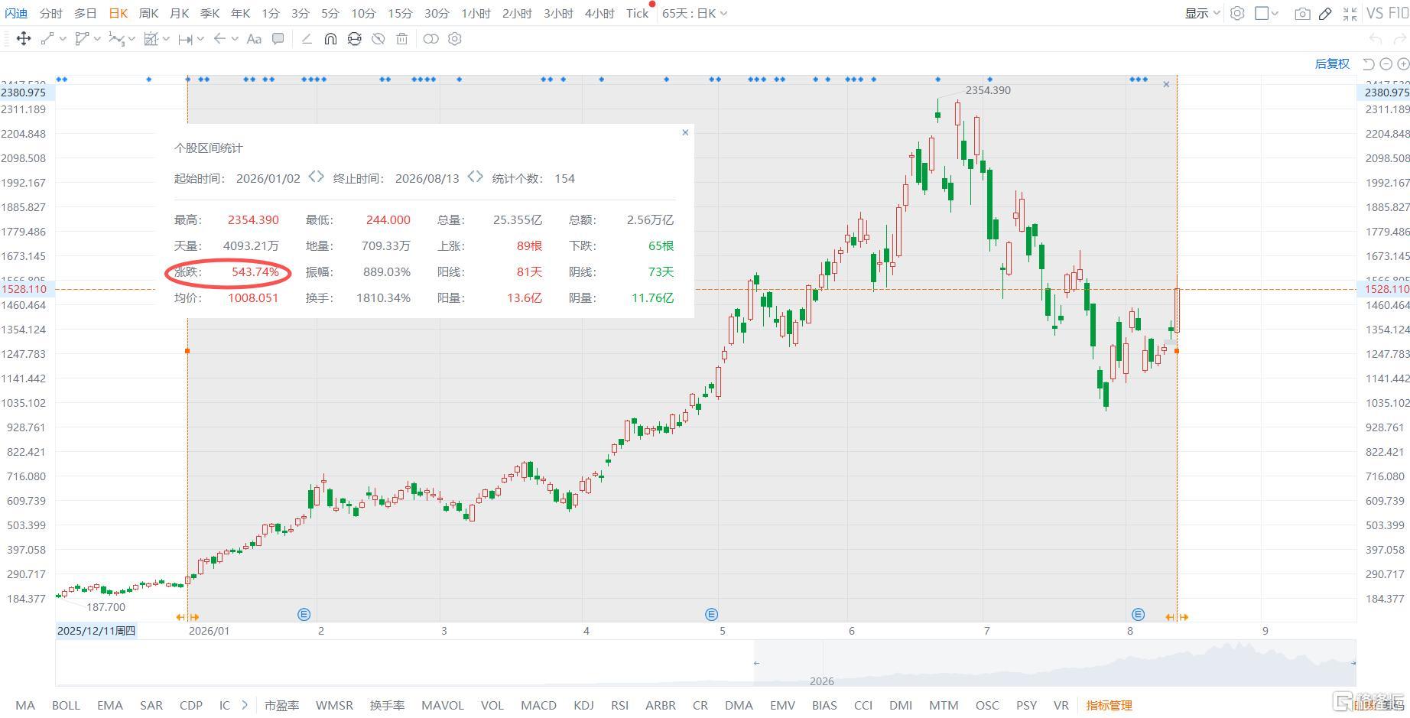Take a chart screenshot with camera icon
Image resolution: width=1410 pixels, height=718 pixels.
[1302, 14]
